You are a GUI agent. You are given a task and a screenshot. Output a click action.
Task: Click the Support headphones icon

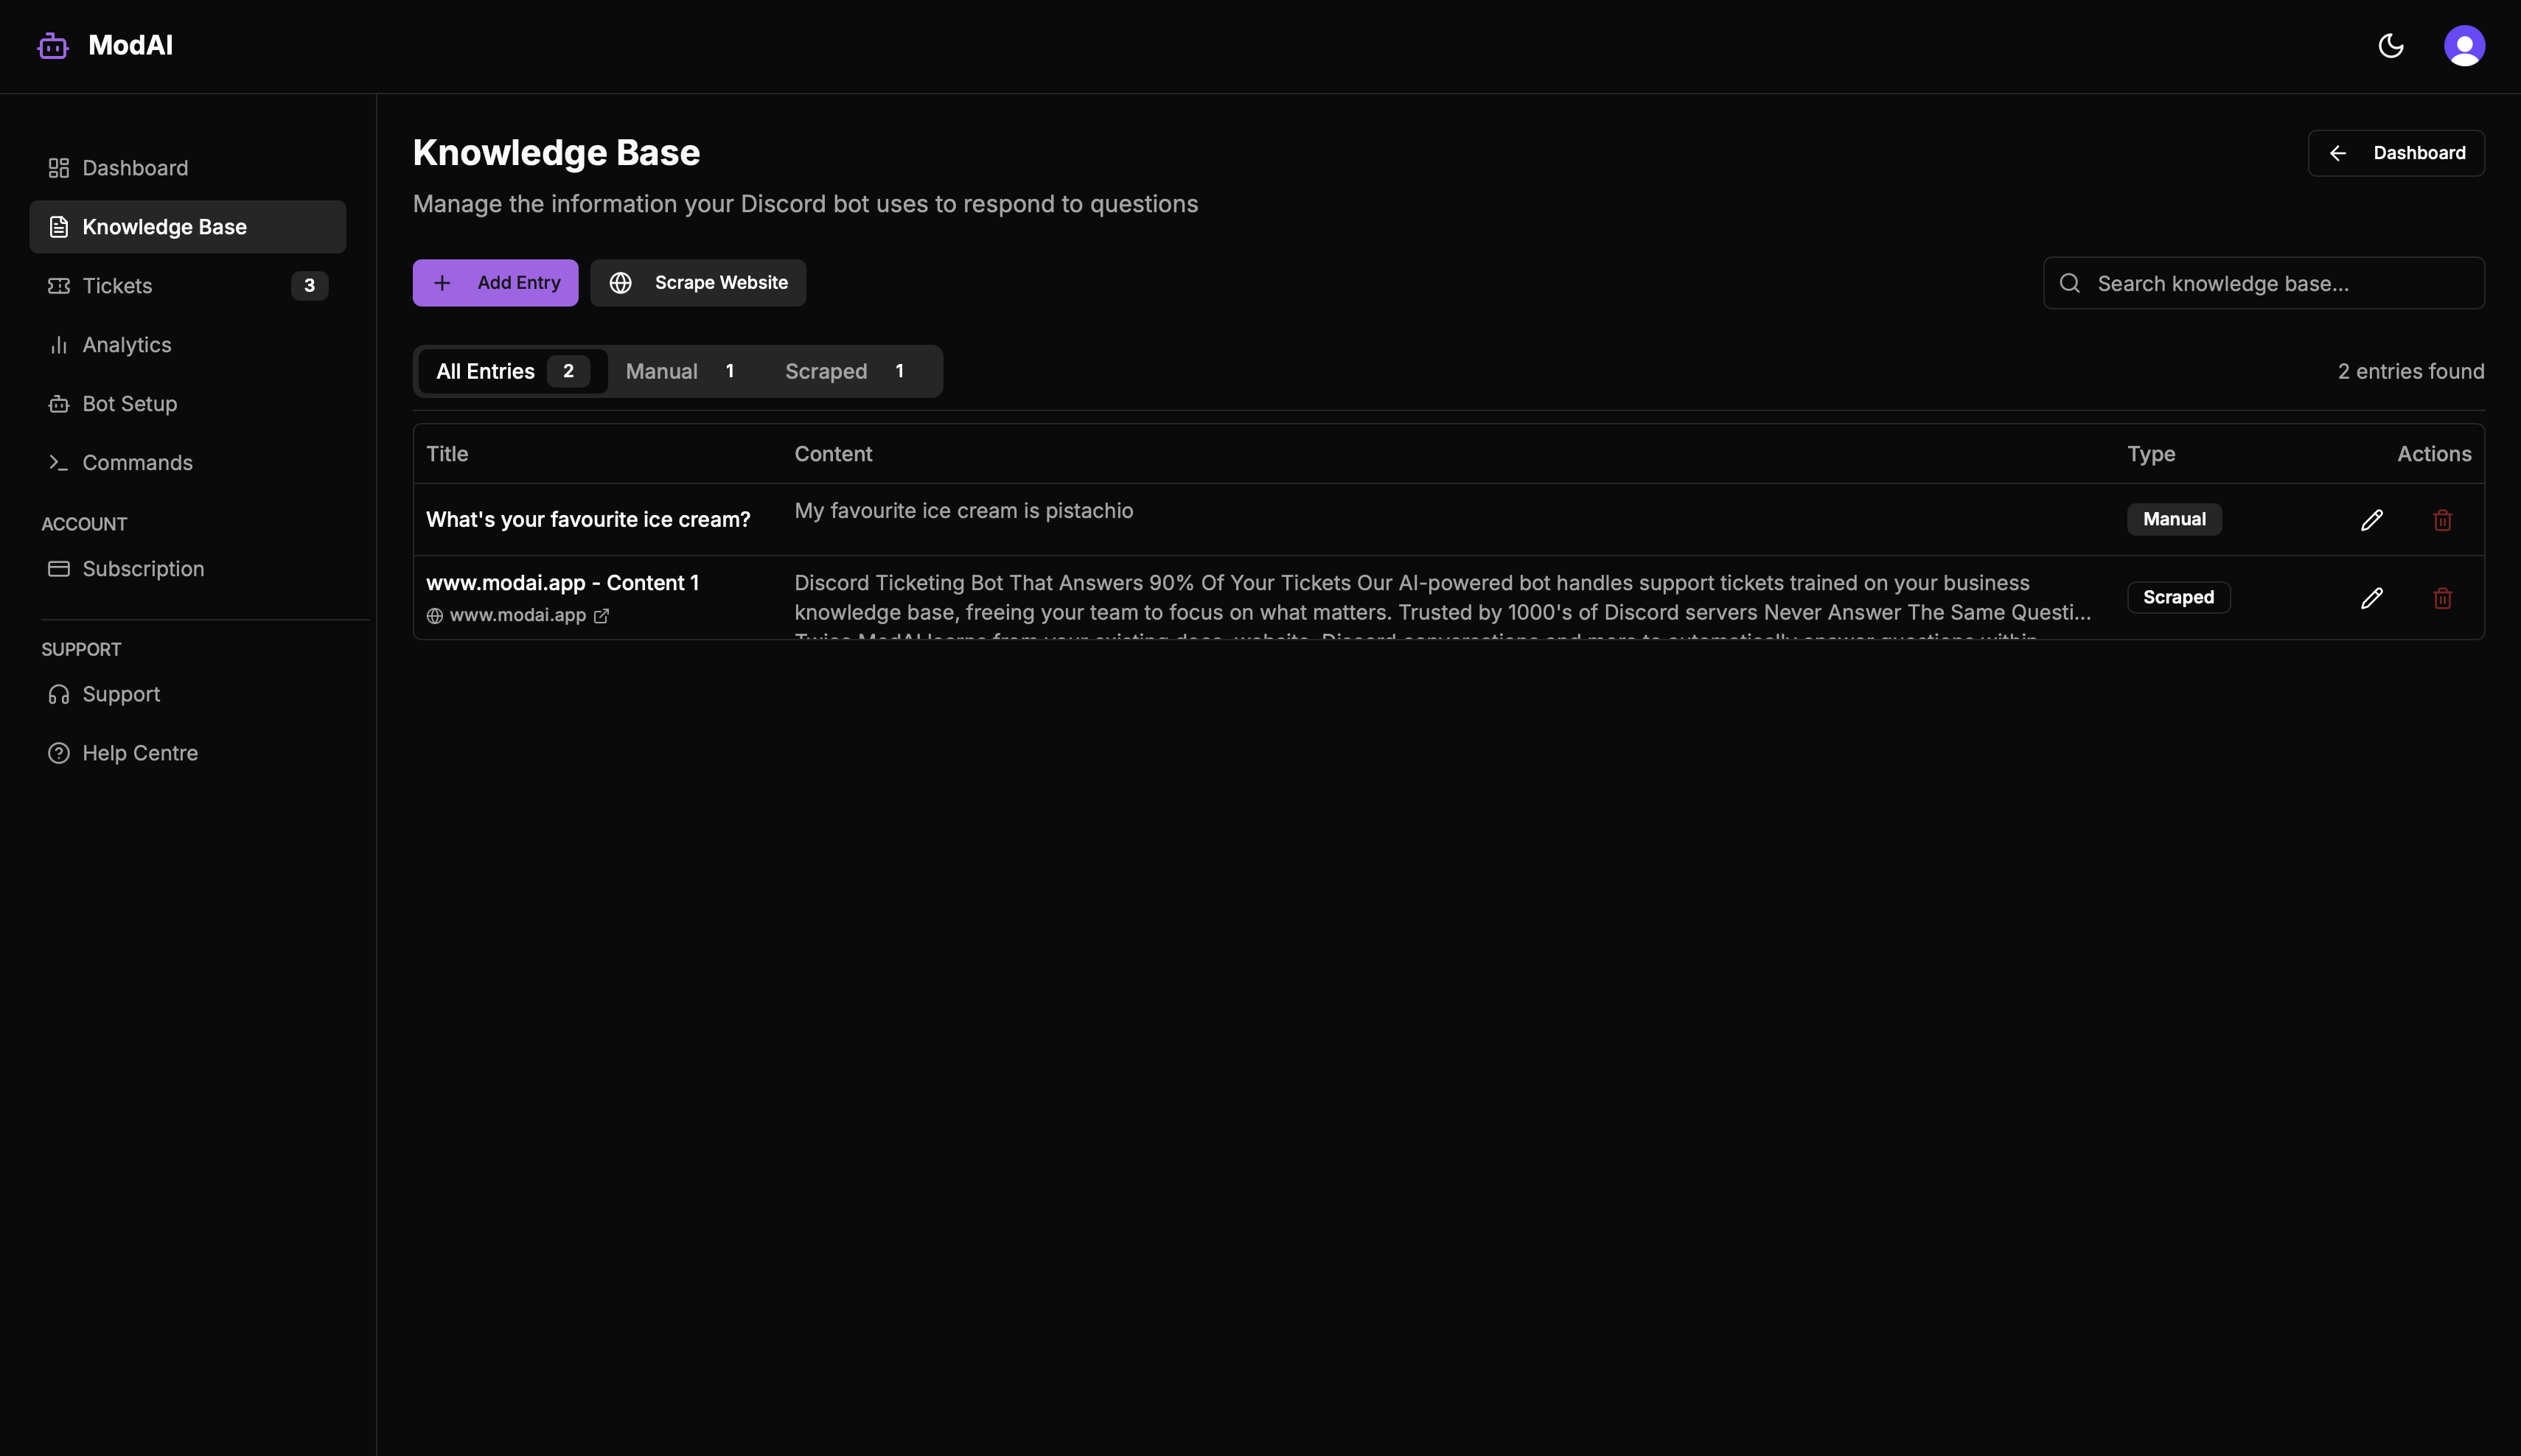(x=58, y=693)
